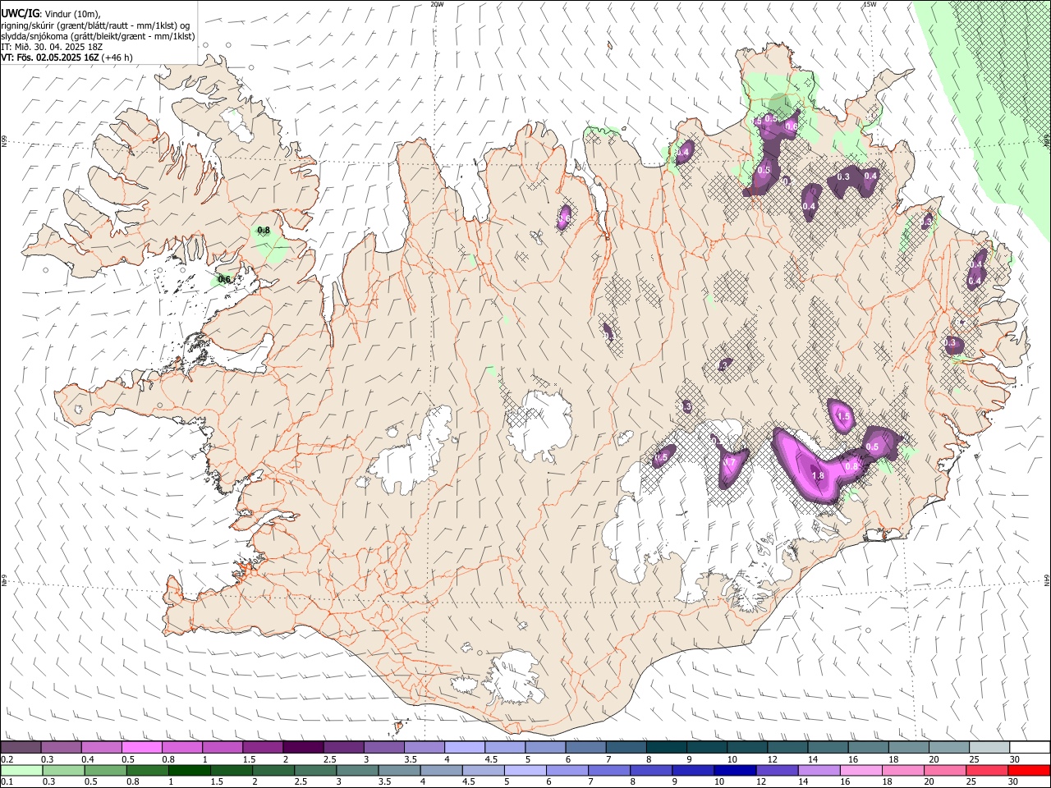This screenshot has width=1051, height=788.
Task: Click the IT: Mið. 30. 04. 2025 18Z line
Action: (x=52, y=47)
